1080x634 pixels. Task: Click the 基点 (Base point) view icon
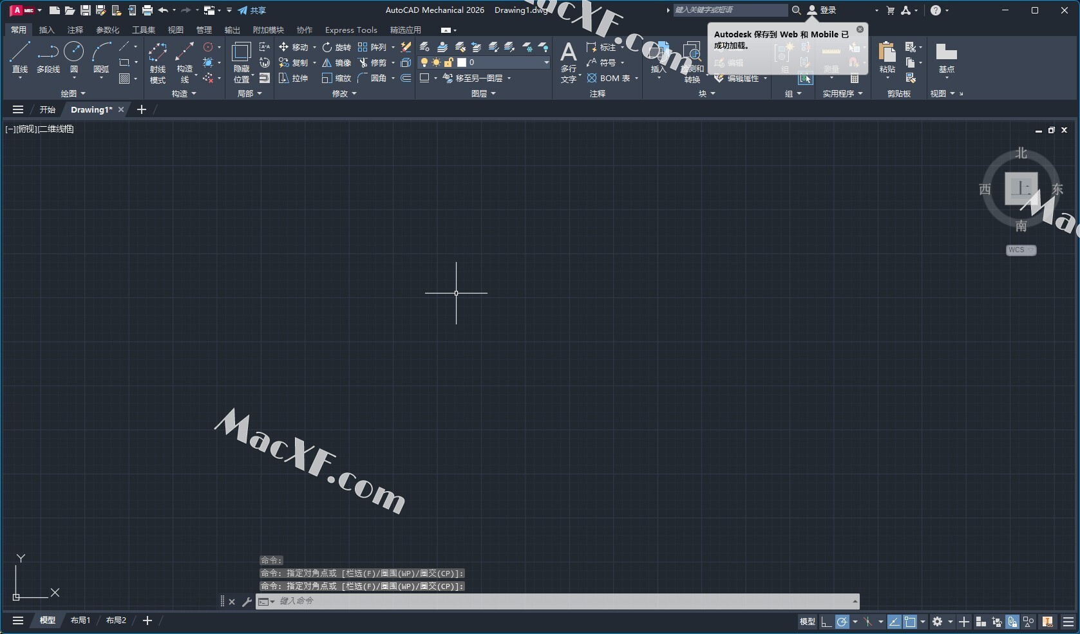946,58
